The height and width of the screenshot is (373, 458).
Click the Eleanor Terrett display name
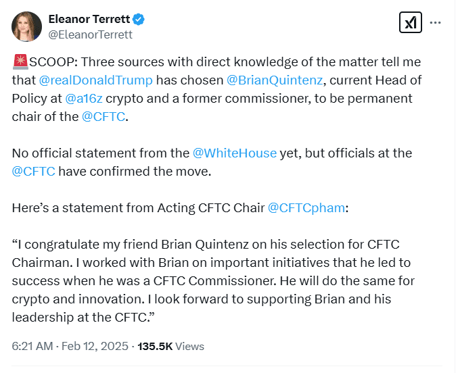pos(90,18)
